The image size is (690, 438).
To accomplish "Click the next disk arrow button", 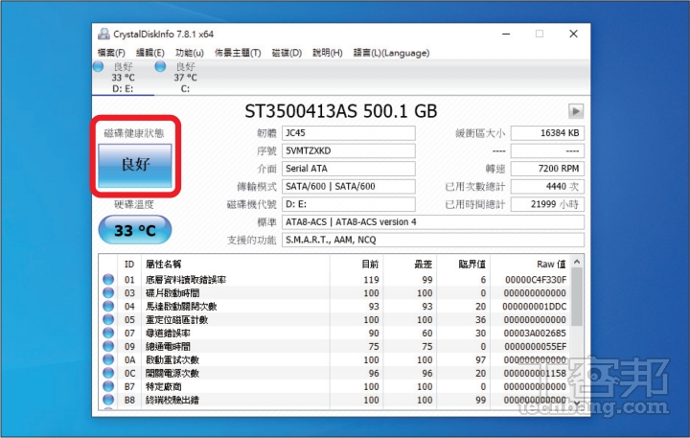I will pos(576,111).
